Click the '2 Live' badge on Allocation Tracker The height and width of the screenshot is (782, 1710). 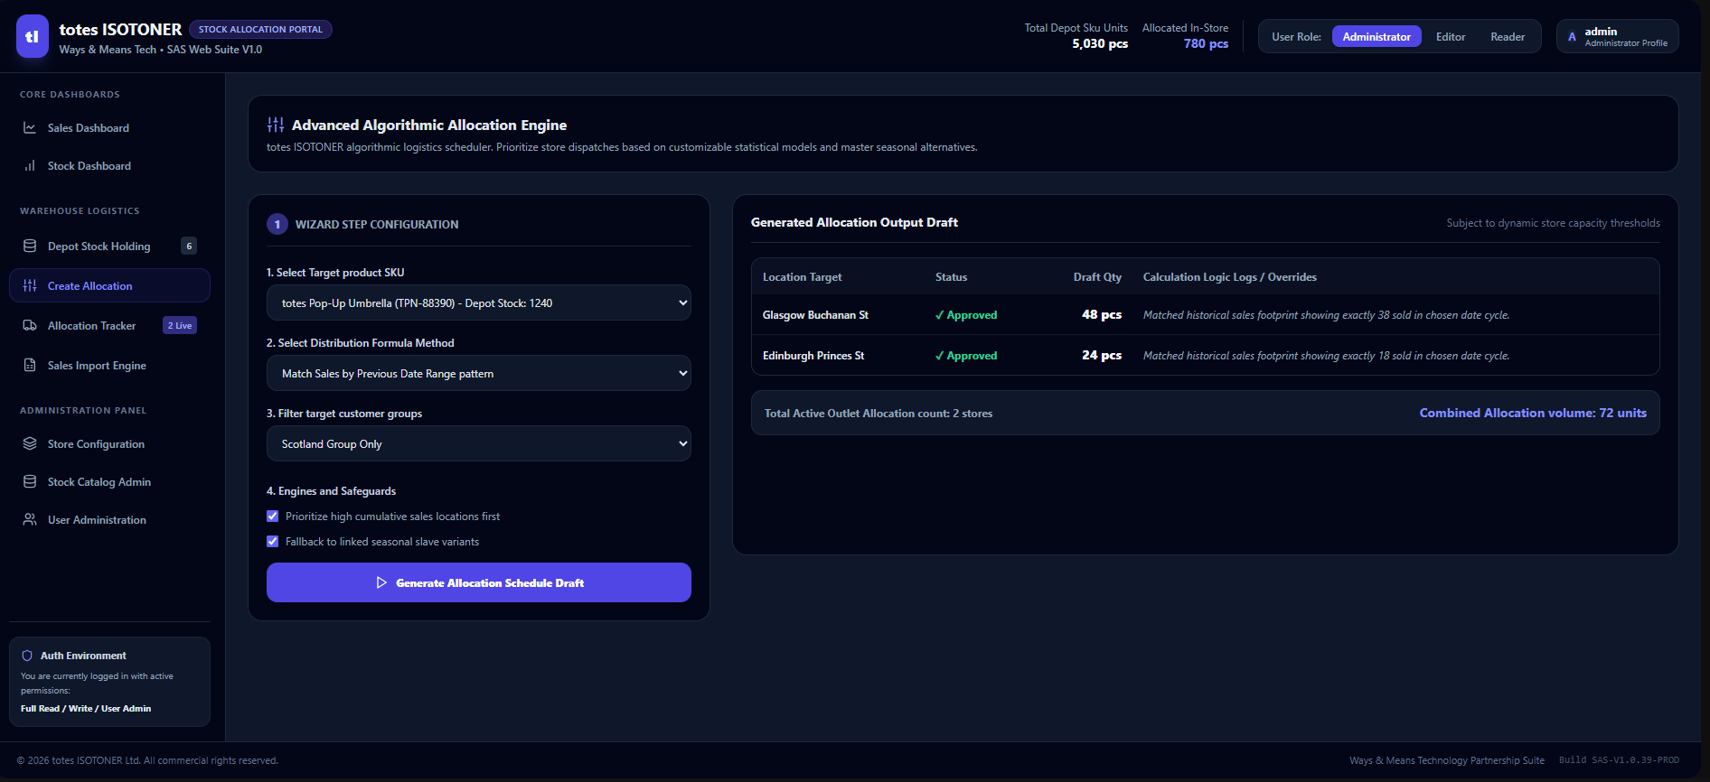(180, 326)
